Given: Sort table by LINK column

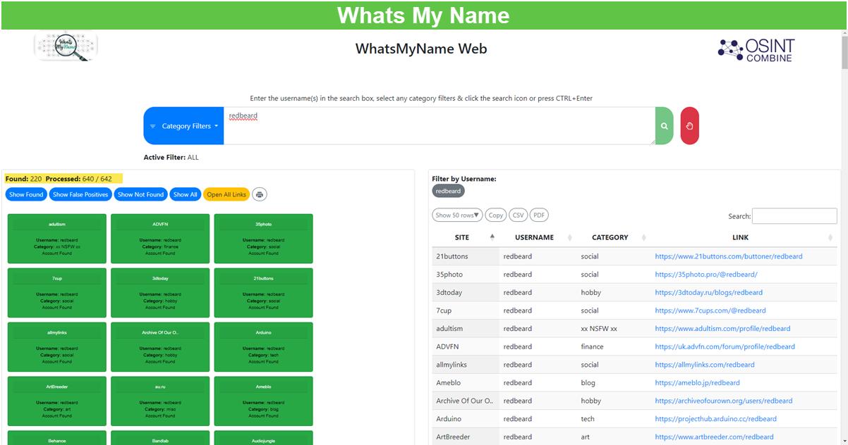Looking at the screenshot, I should coord(744,237).
